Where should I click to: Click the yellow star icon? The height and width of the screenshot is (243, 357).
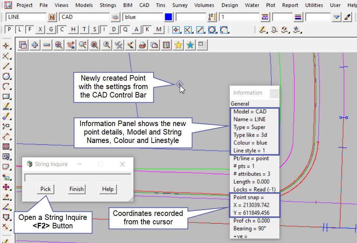[178, 45]
